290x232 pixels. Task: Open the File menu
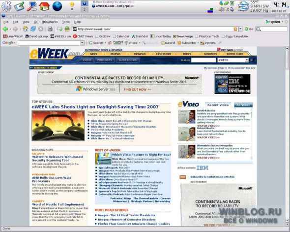click(6, 22)
